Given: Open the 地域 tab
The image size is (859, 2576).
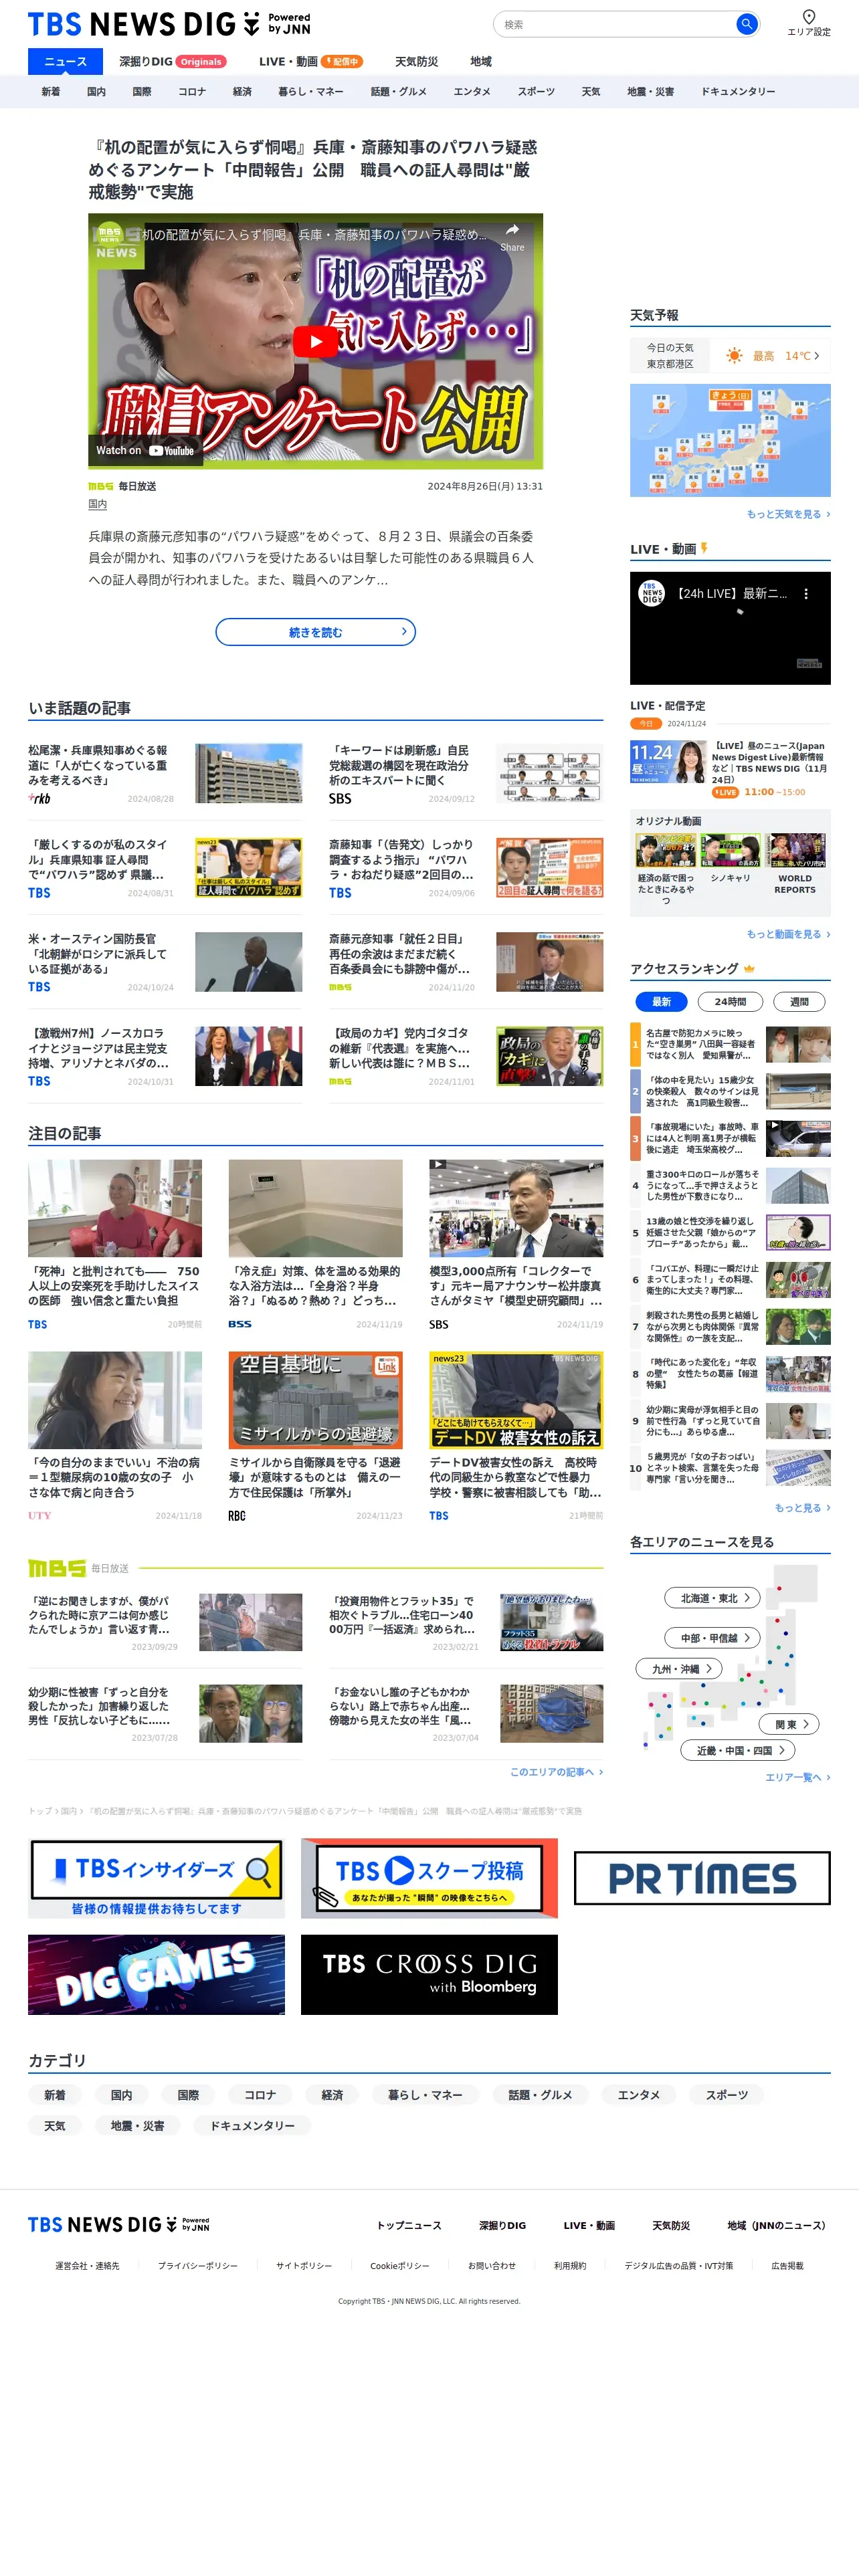Looking at the screenshot, I should click(481, 61).
